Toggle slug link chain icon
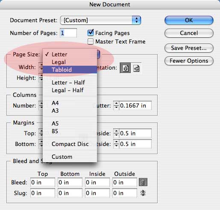 point(143,193)
